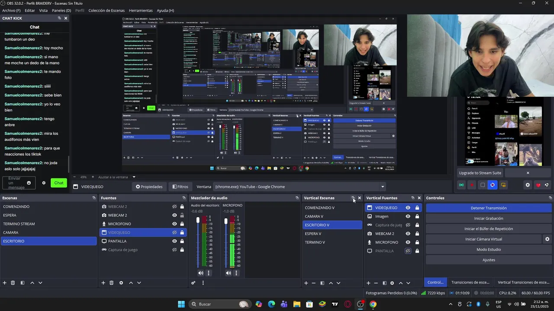This screenshot has height=311, width=554.
Task: Click Iniciar Grabación button
Action: point(489,219)
